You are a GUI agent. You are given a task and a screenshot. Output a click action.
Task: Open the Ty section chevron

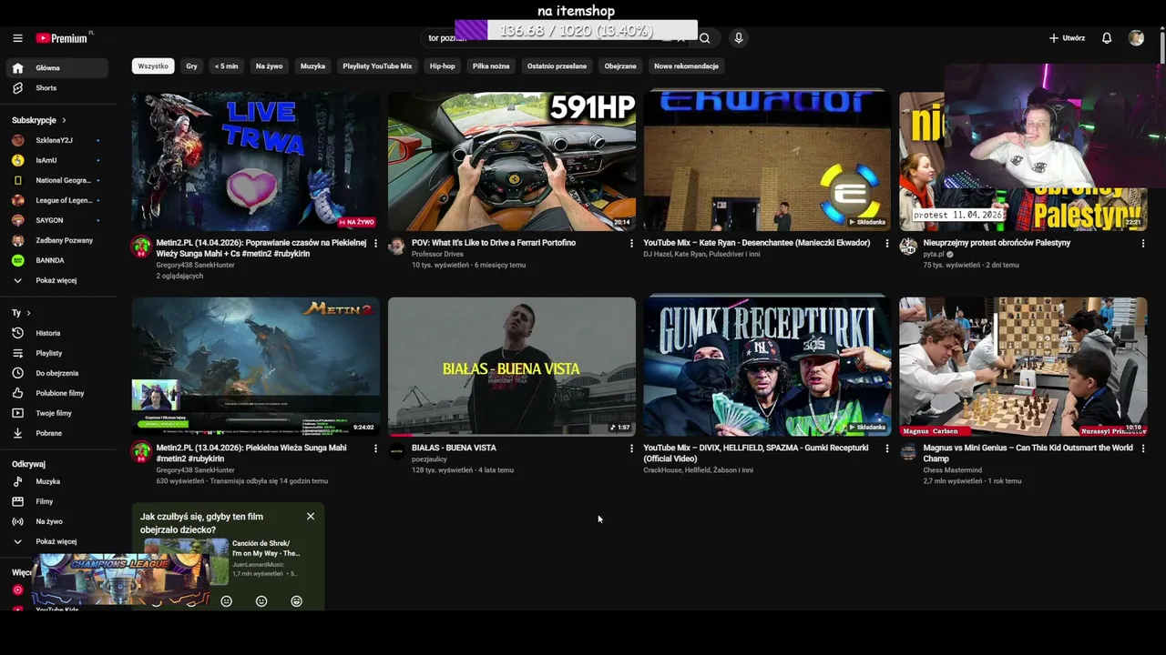tap(29, 313)
